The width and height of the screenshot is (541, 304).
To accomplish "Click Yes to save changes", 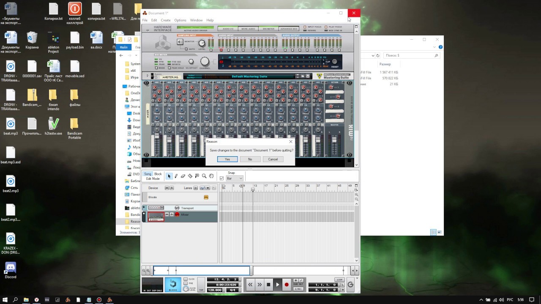I will pyautogui.click(x=227, y=159).
